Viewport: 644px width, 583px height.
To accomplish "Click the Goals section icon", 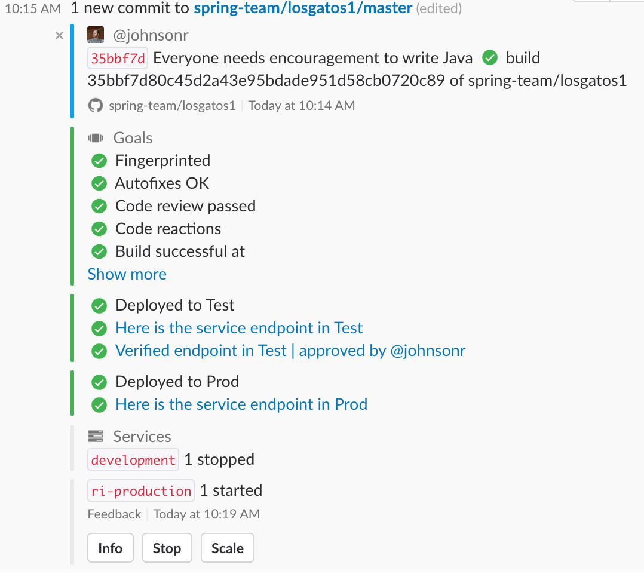I will tap(96, 138).
